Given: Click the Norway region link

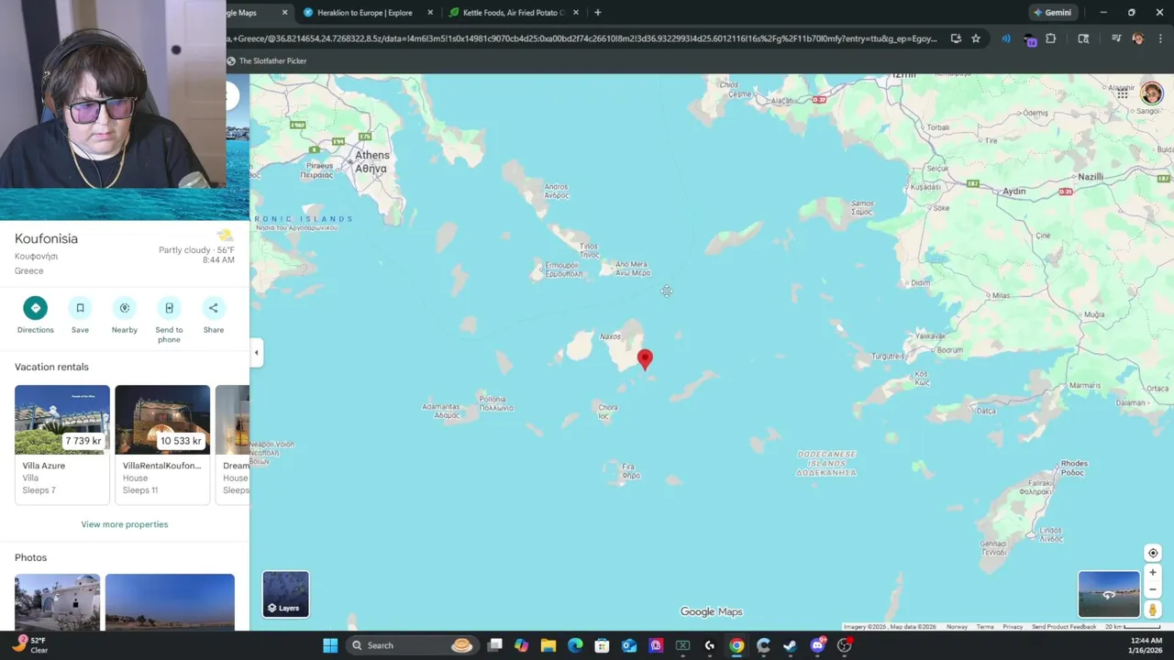Looking at the screenshot, I should point(957,627).
